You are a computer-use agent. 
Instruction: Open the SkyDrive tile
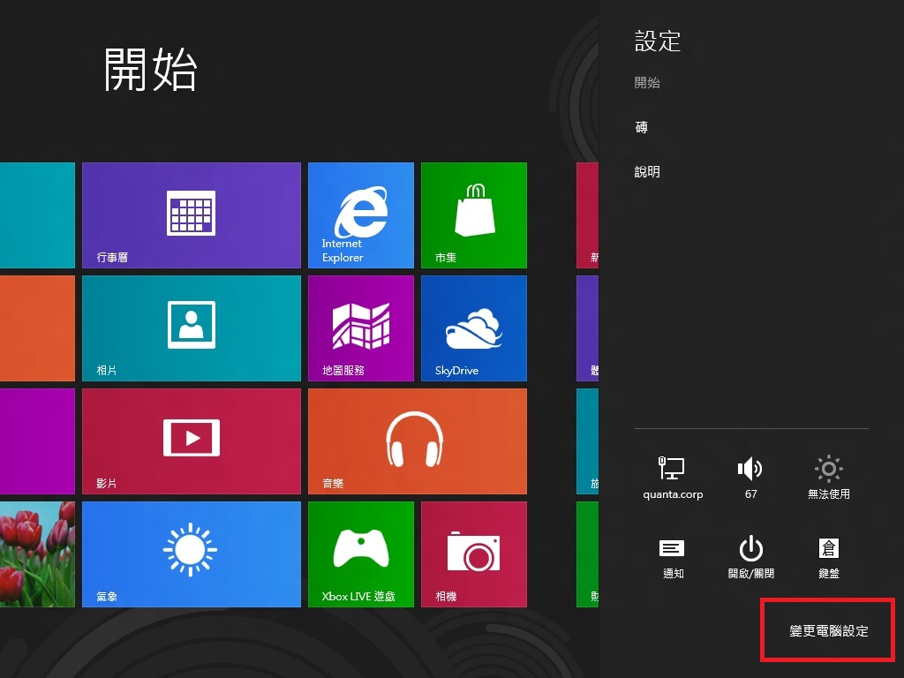tap(473, 328)
